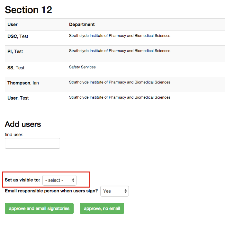225x229 pixels.
Task: Open the 'Set as visible to' dropdown
Action: point(59,180)
